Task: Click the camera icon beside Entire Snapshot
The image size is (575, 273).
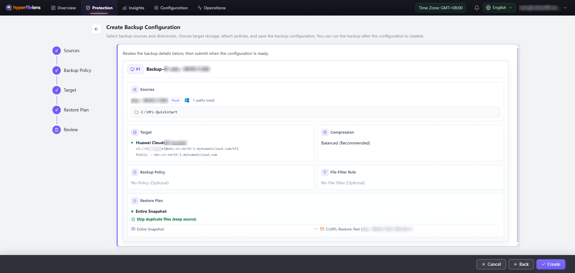Action: pyautogui.click(x=133, y=229)
